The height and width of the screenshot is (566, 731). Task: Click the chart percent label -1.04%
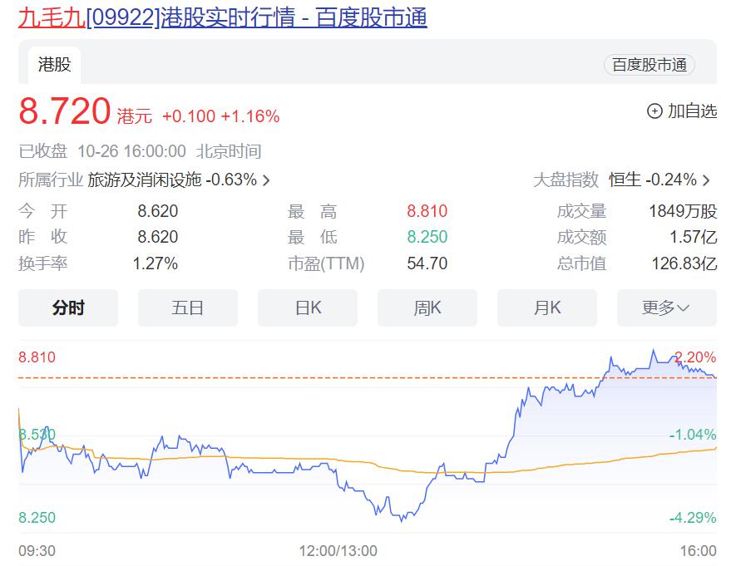tap(693, 435)
